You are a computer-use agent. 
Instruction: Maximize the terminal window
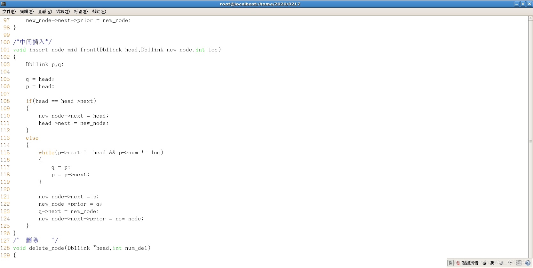(523, 4)
